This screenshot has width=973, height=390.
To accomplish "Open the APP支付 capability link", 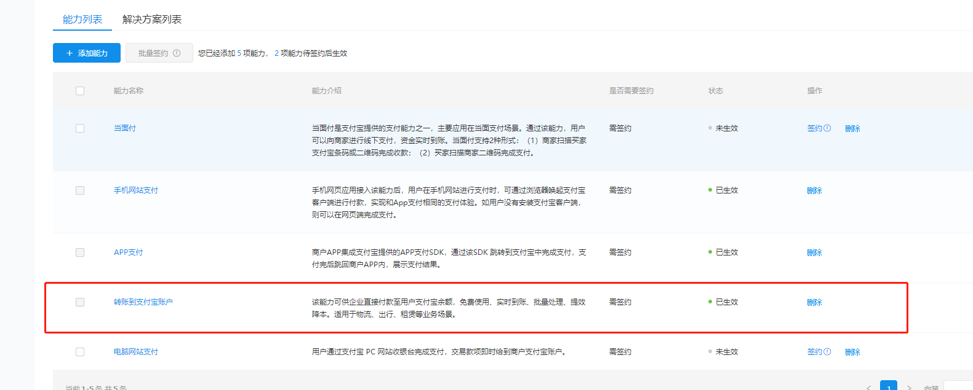I will (129, 252).
